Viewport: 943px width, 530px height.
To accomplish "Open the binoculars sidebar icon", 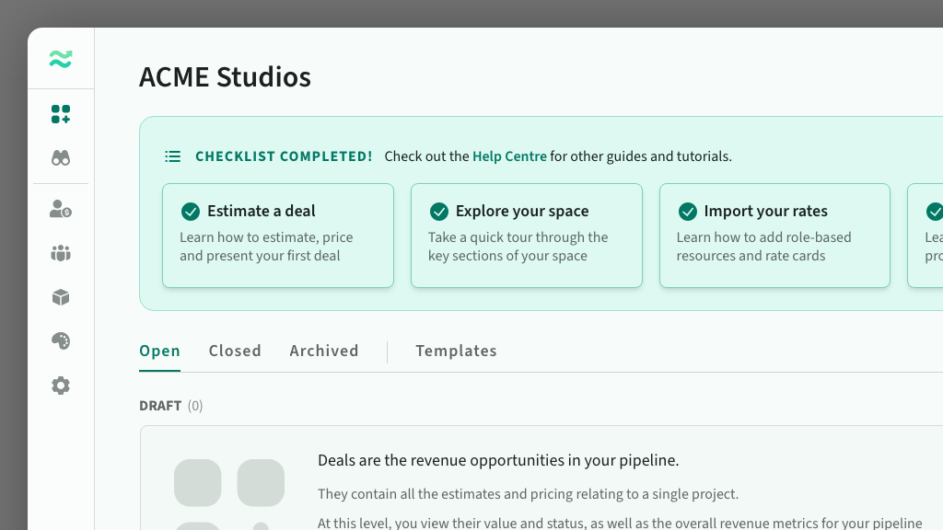I will click(61, 158).
